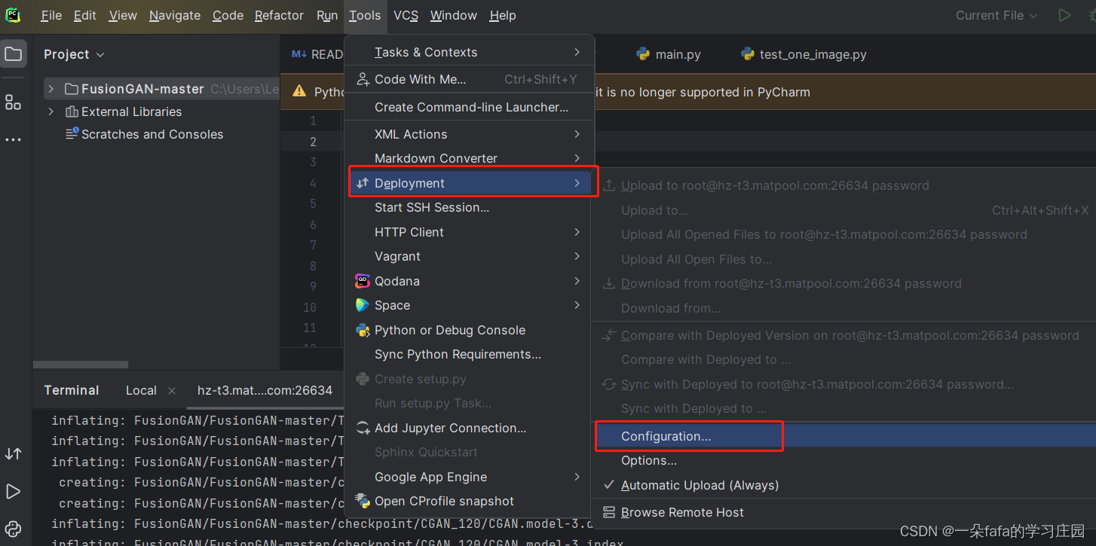The image size is (1096, 546).
Task: Open the VCS menu
Action: [x=406, y=15]
